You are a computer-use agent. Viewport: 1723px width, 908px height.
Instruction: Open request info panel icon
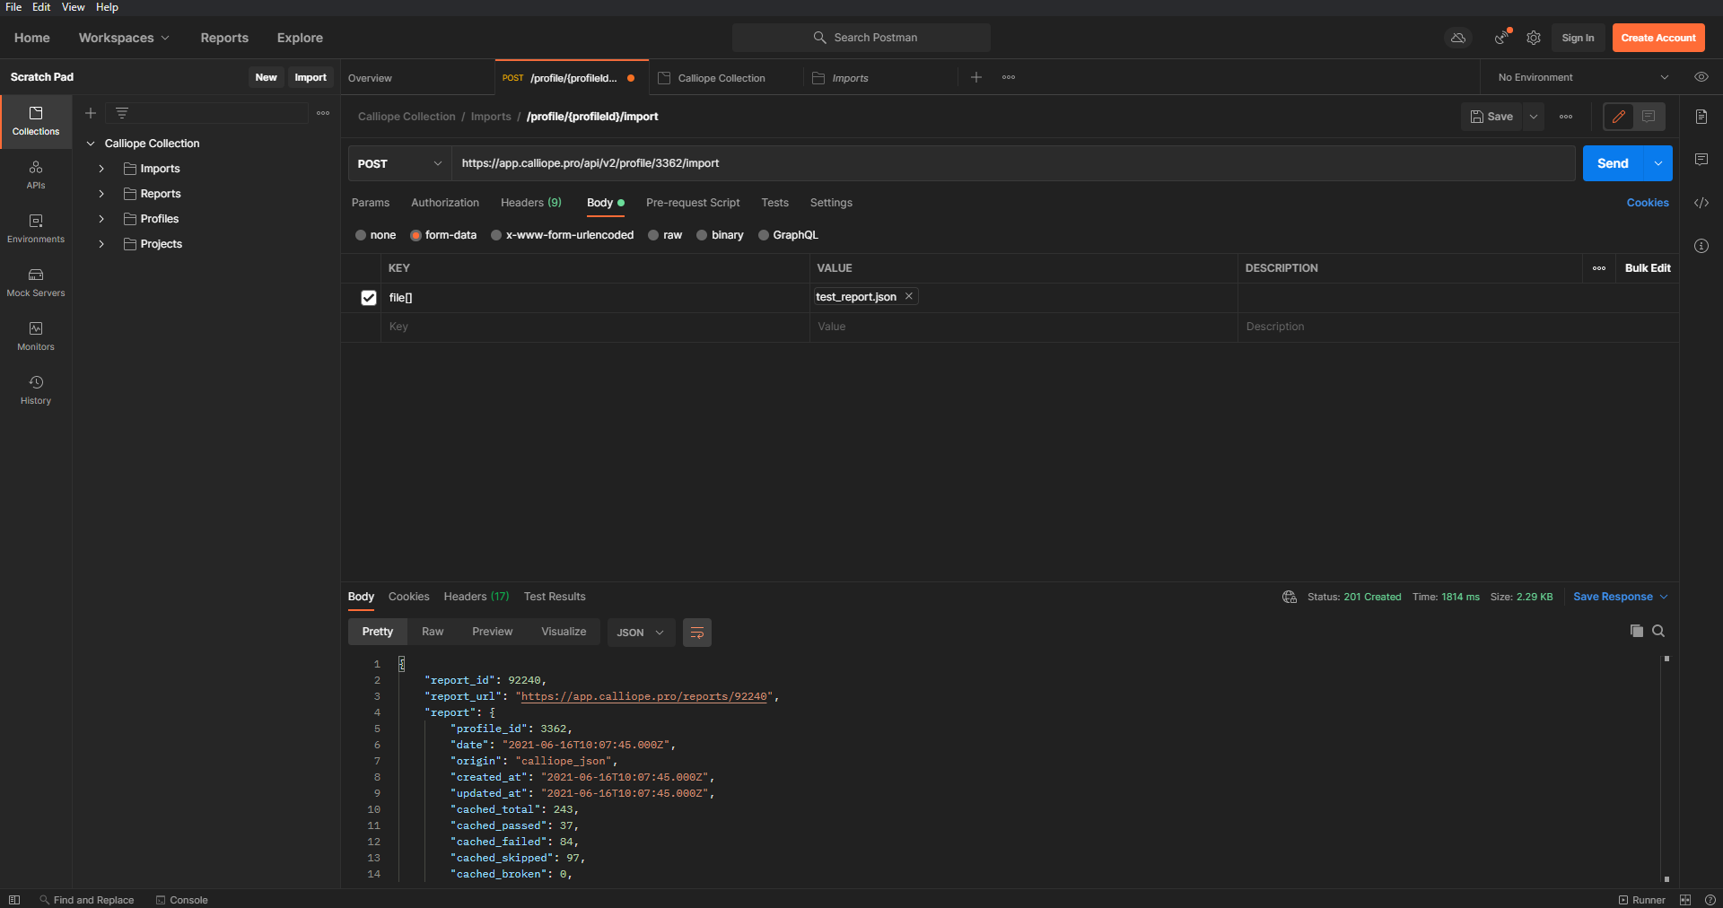pyautogui.click(x=1701, y=246)
